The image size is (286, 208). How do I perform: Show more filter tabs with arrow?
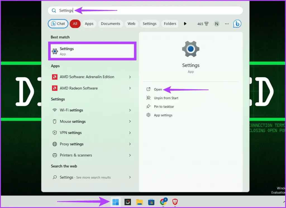pyautogui.click(x=185, y=24)
